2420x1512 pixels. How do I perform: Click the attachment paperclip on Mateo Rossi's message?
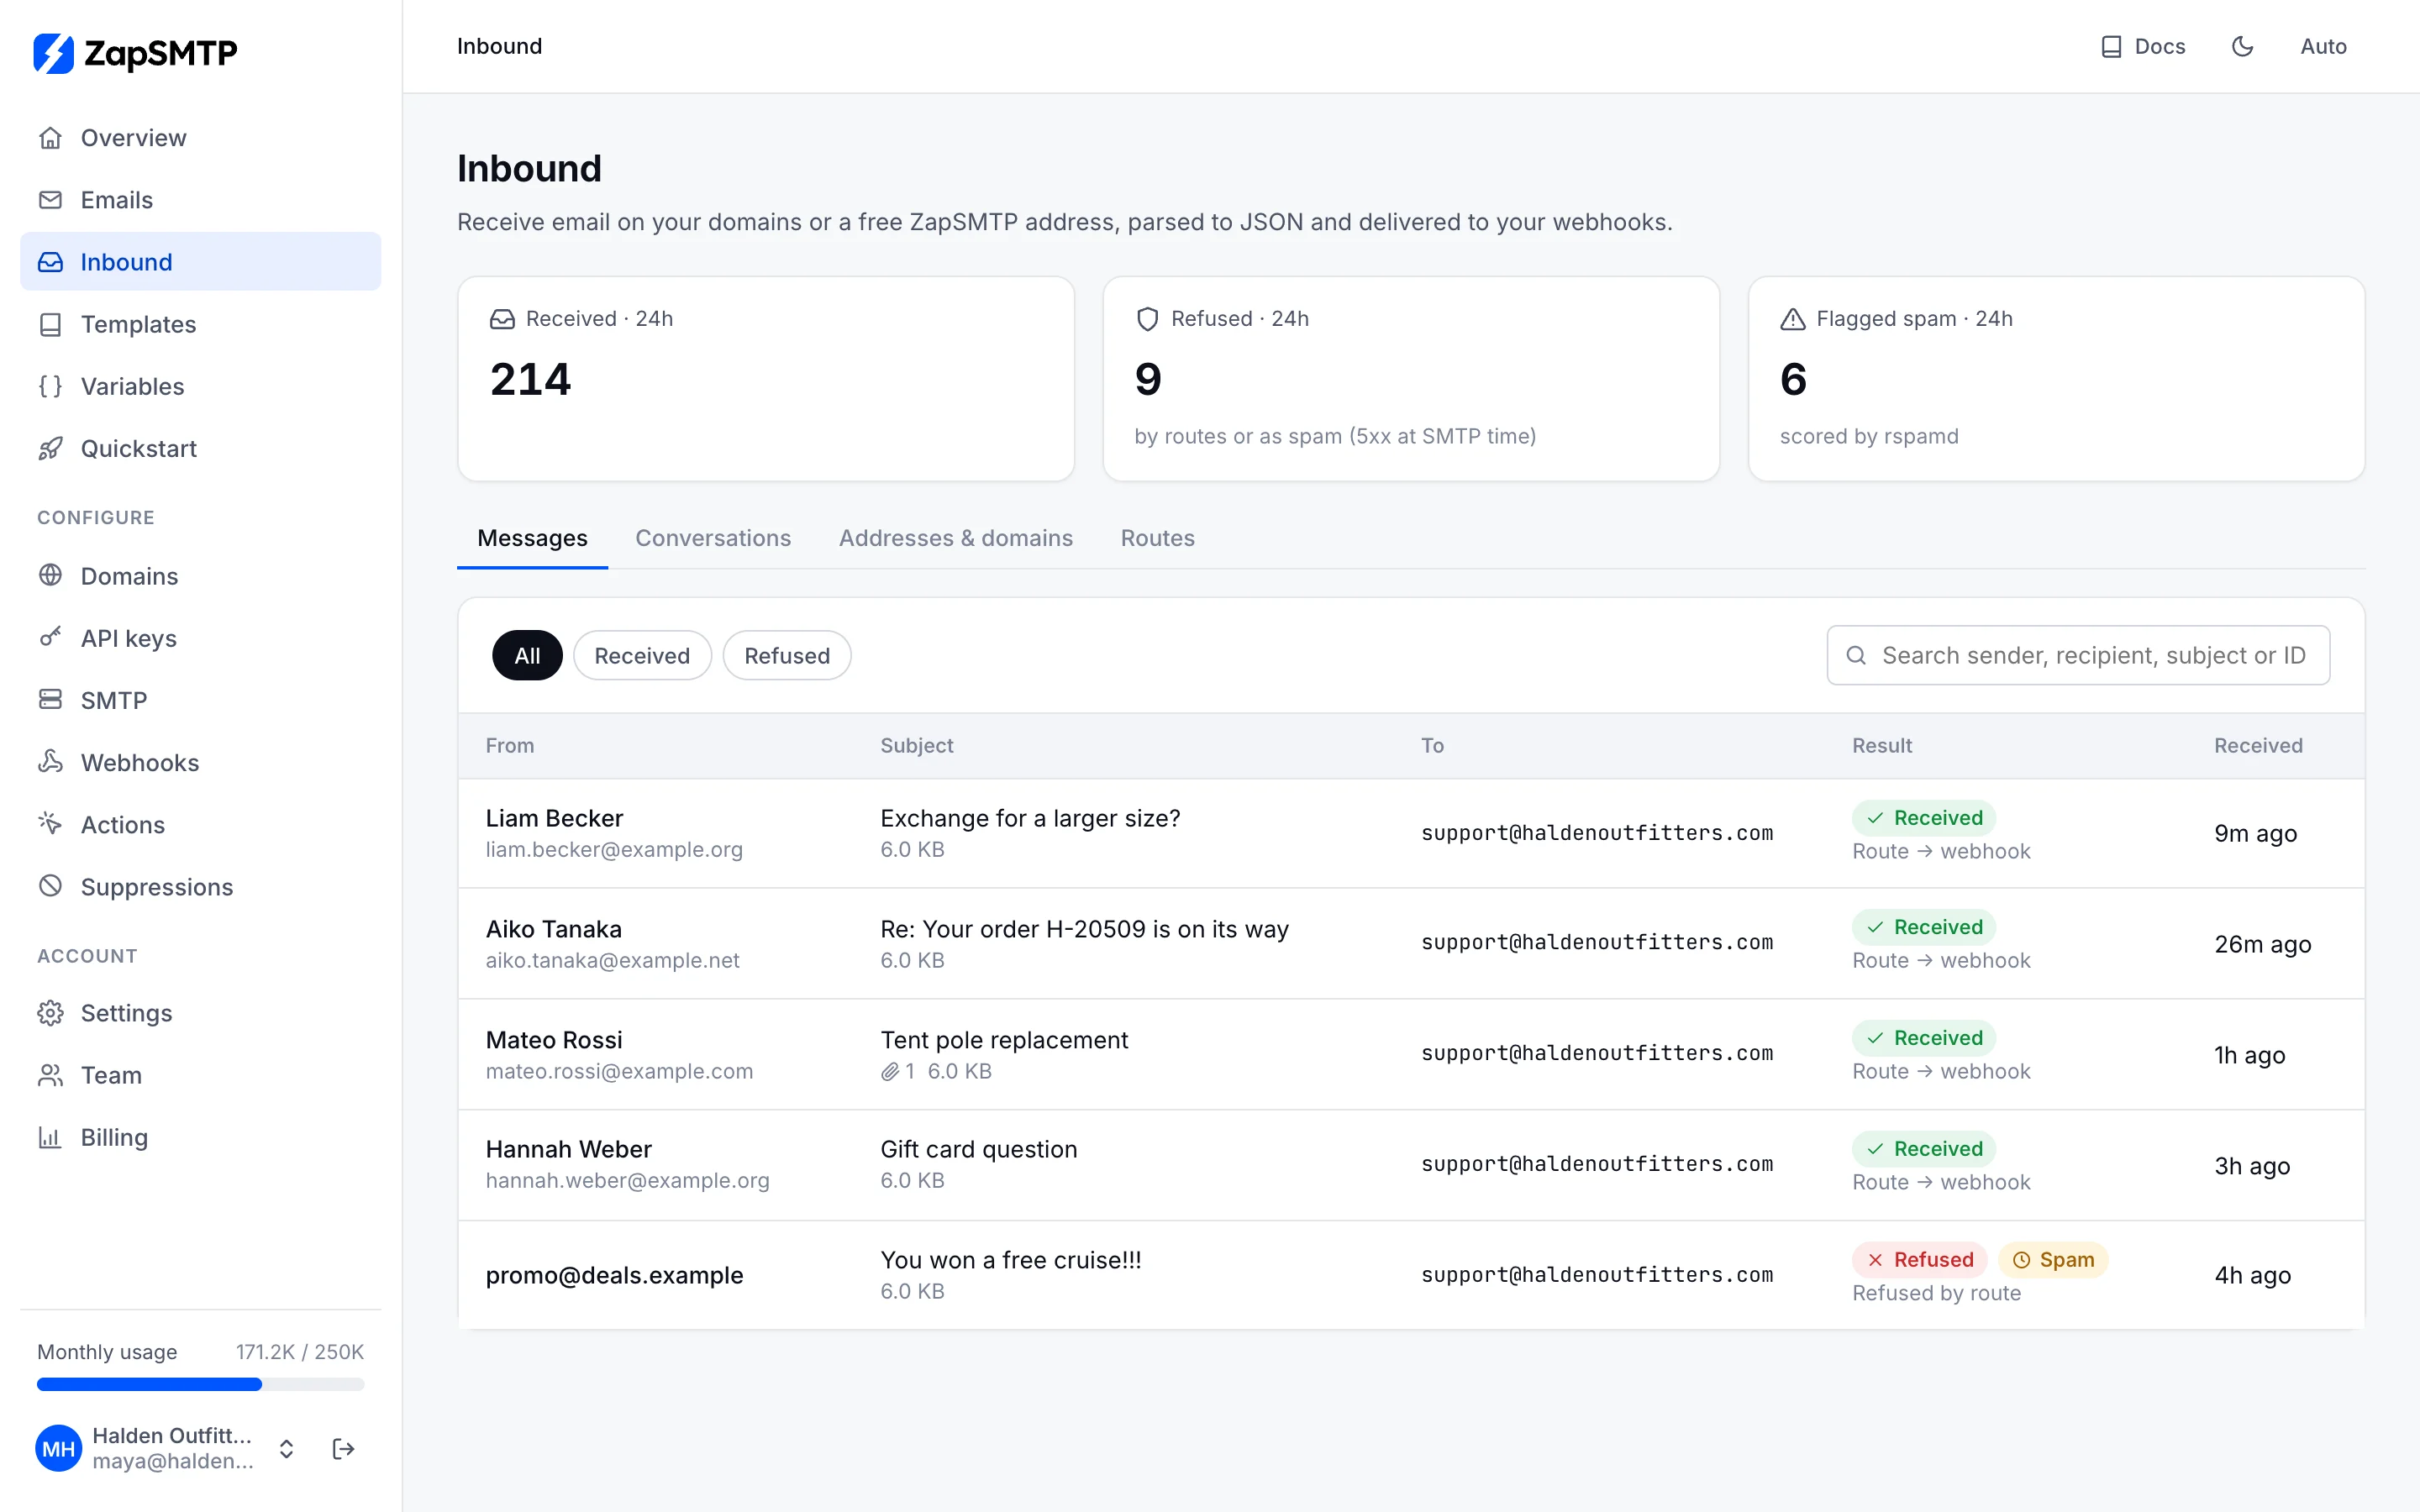(889, 1072)
